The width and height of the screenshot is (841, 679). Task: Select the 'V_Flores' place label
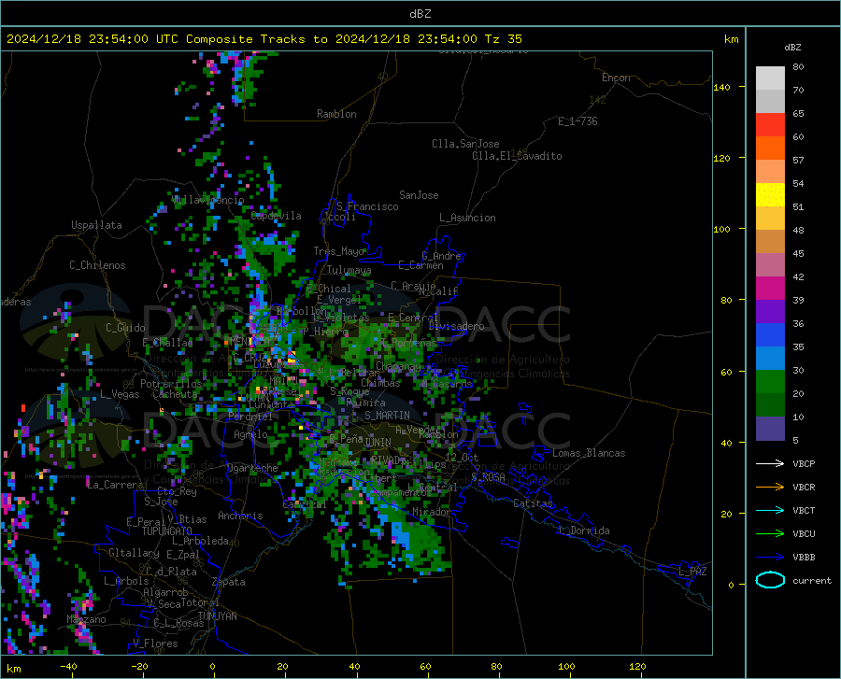point(155,644)
